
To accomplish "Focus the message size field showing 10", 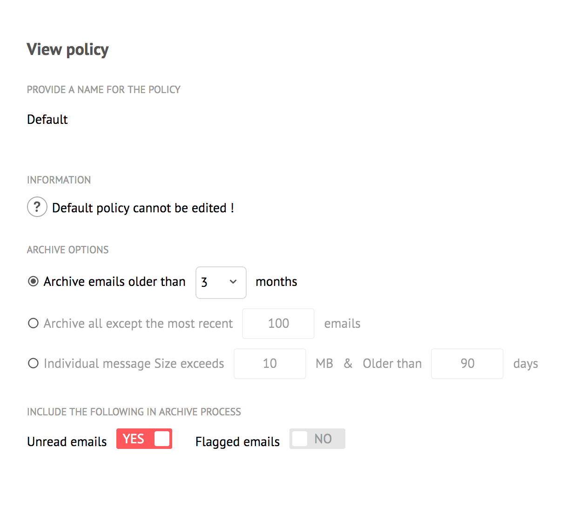I will click(270, 364).
